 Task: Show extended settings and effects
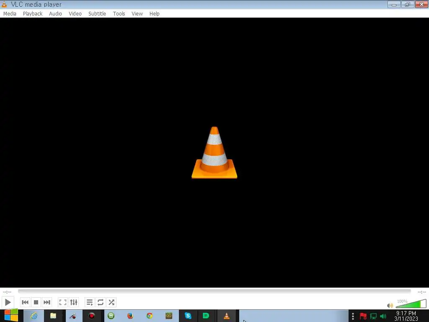[x=74, y=302]
